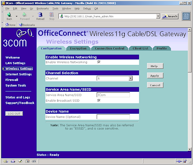Click the Service Area Name/SSID field
Screen dimensions: 193x165
113,95
